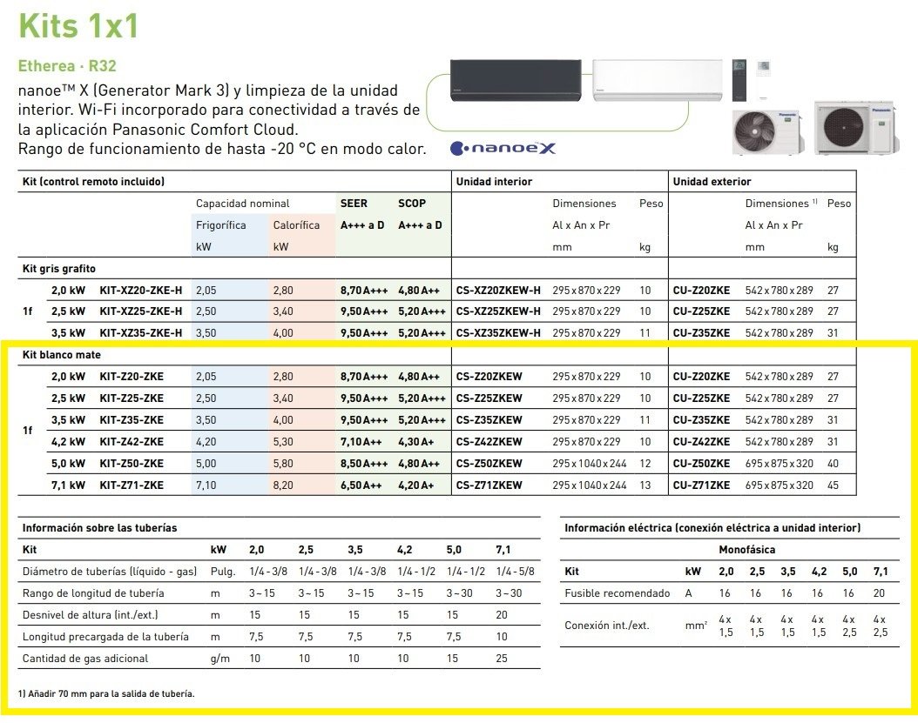This screenshot has height=723, width=918.
Task: Select outdoor unit CU-Z50ZKE
Action: (x=701, y=463)
